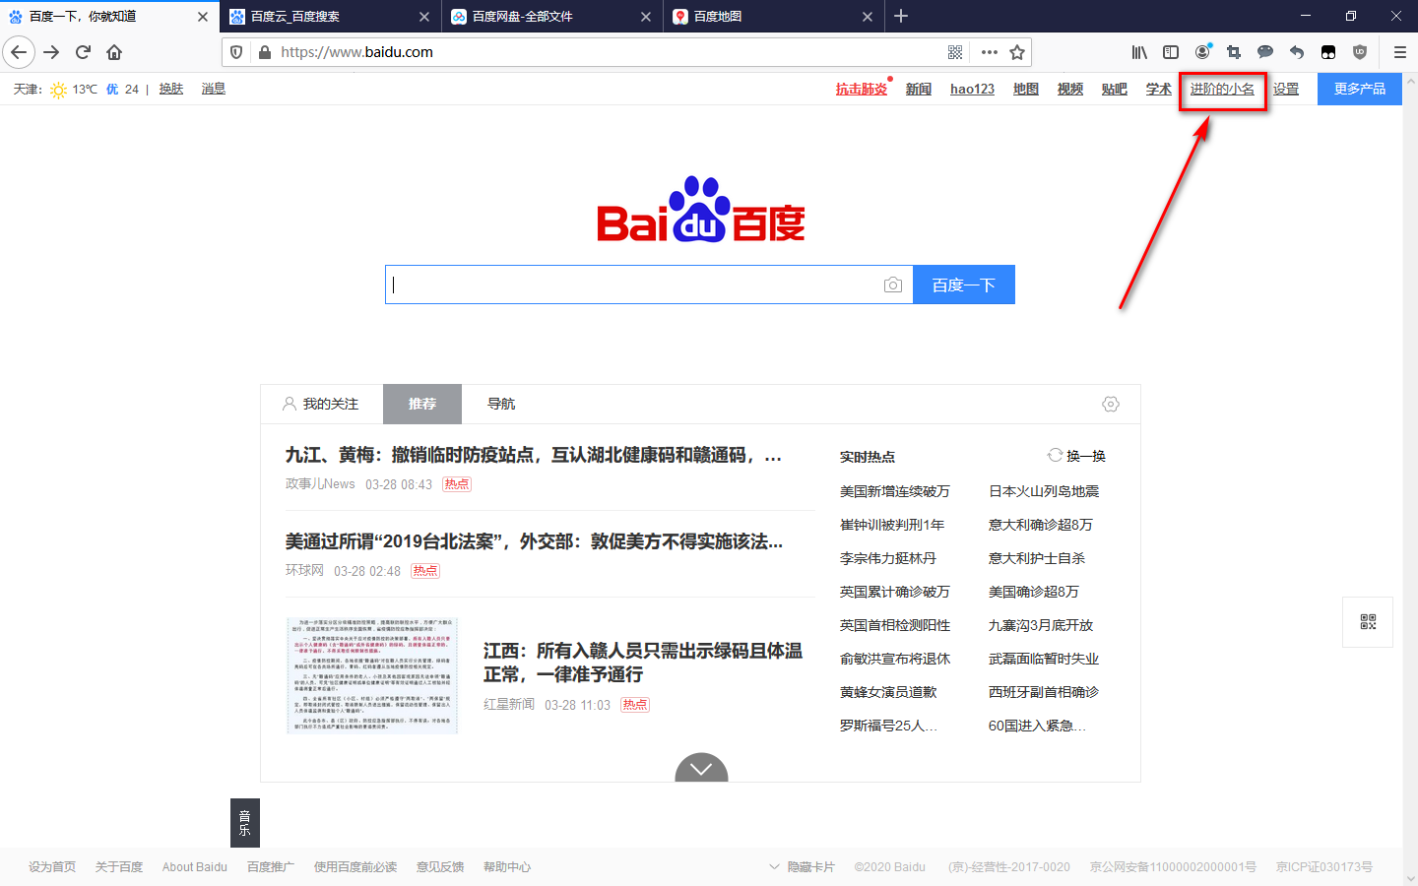Click the 换肤 link
Image resolution: width=1418 pixels, height=886 pixels.
coord(171,89)
